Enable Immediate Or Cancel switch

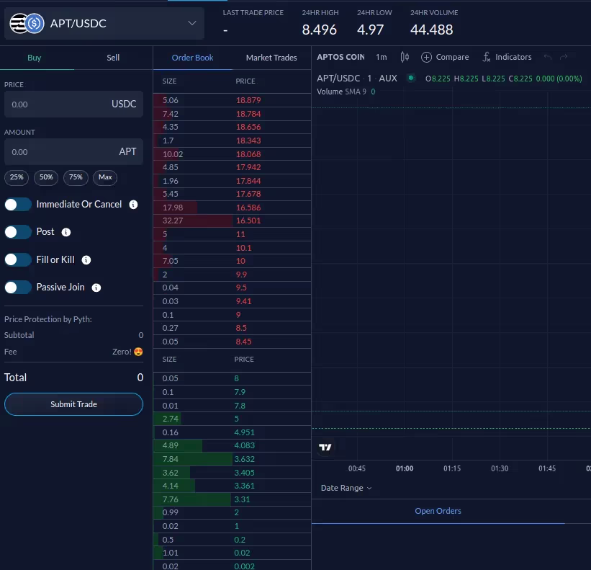[x=18, y=205]
